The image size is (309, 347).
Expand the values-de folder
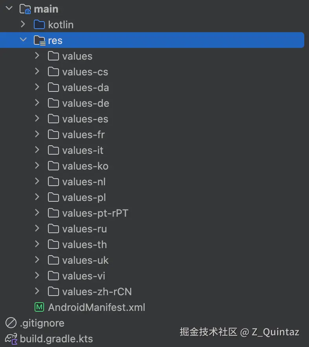pyautogui.click(x=37, y=103)
